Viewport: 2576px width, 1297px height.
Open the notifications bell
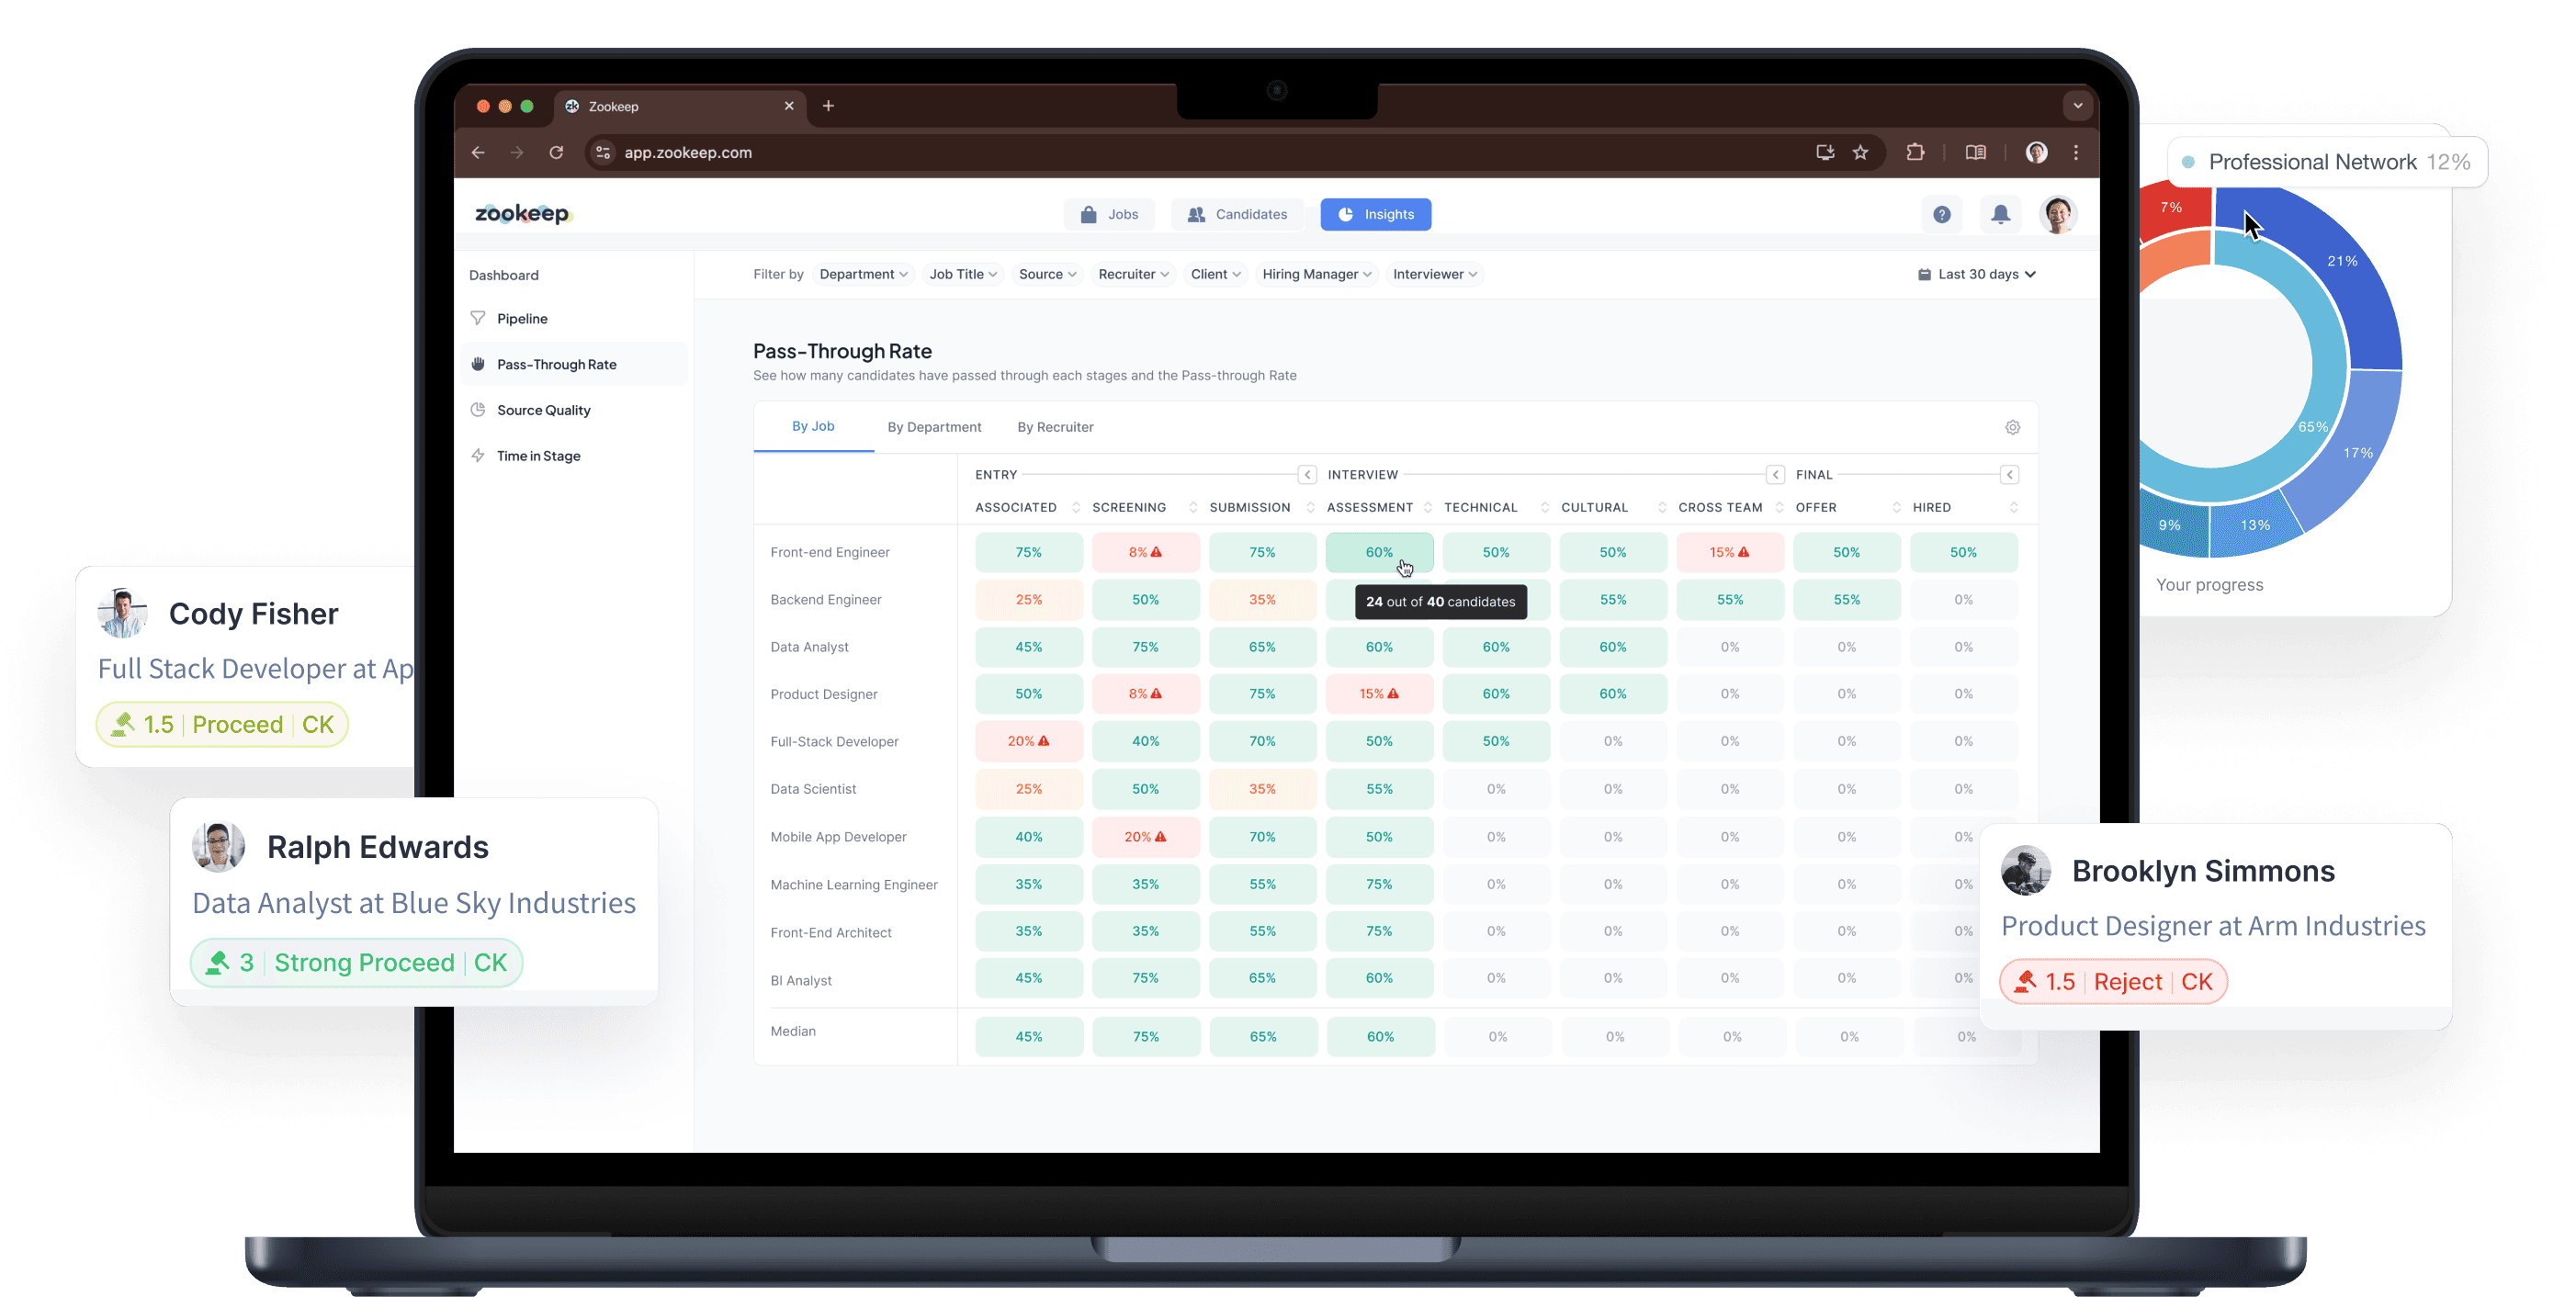point(2000,214)
